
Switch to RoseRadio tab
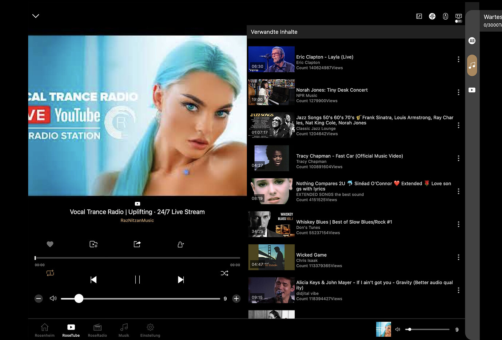point(97,330)
